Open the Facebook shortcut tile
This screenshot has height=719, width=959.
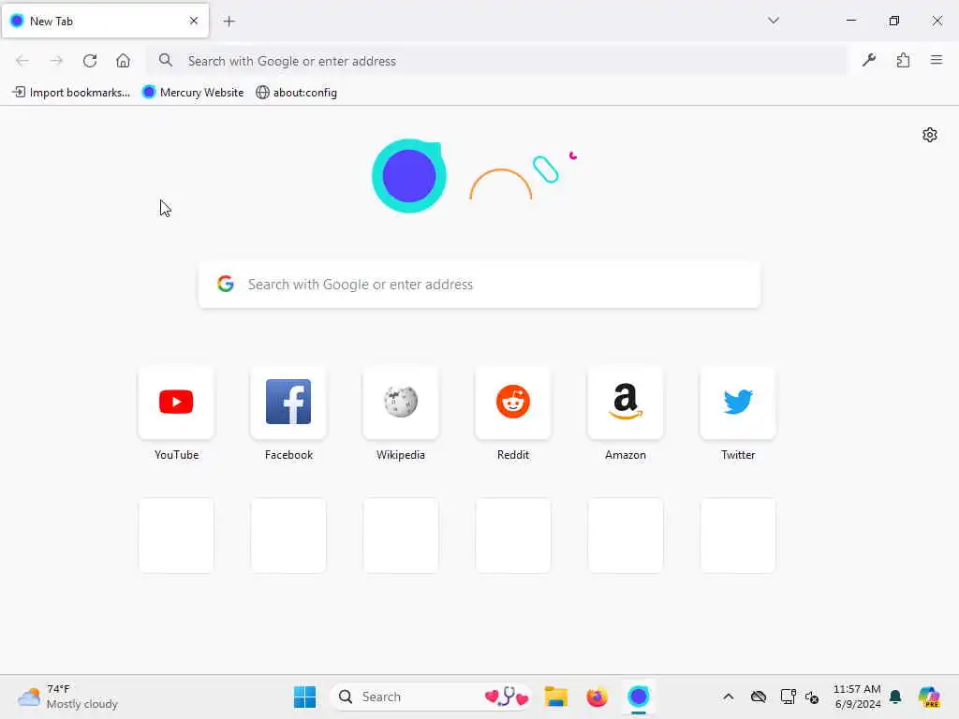(x=288, y=403)
